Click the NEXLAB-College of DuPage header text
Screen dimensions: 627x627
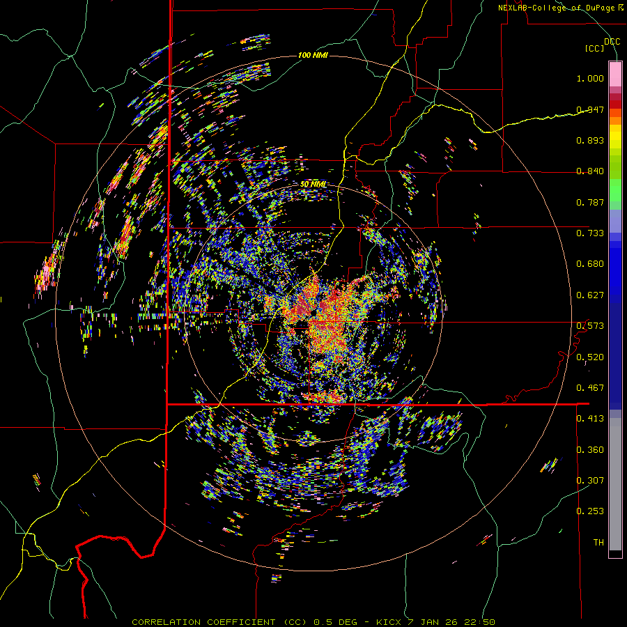coord(560,8)
